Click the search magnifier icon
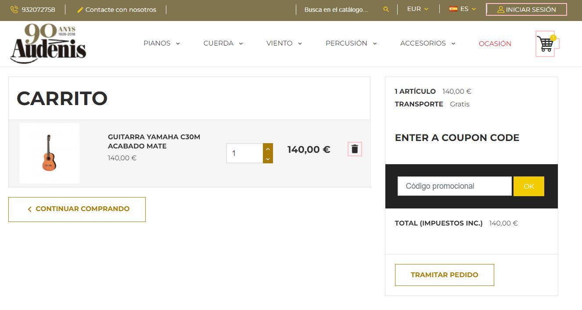The image size is (582, 310). tap(386, 9)
